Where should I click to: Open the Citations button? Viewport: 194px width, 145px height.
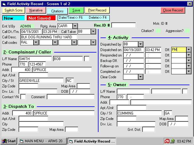click(57, 11)
